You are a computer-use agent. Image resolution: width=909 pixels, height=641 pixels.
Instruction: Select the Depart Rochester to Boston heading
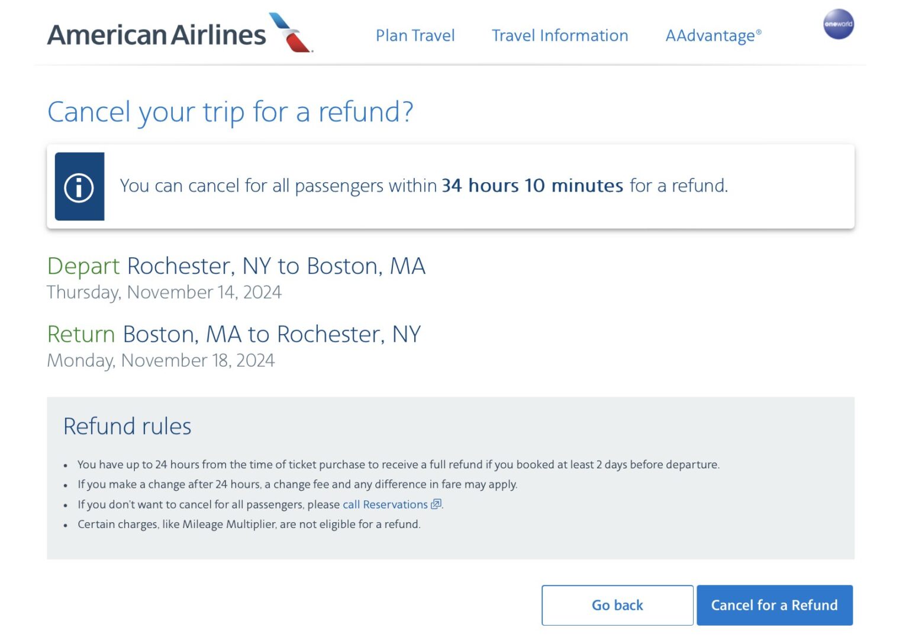click(x=237, y=266)
